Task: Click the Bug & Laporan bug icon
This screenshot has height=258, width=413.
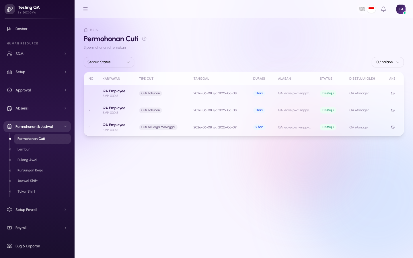Action: (9, 246)
